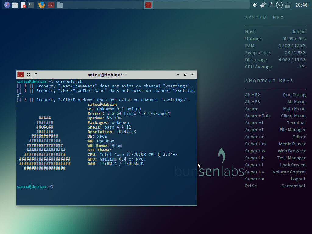
Task: Click 'Alt + F2 Run Dialog' shortcut row
Action: point(275,95)
